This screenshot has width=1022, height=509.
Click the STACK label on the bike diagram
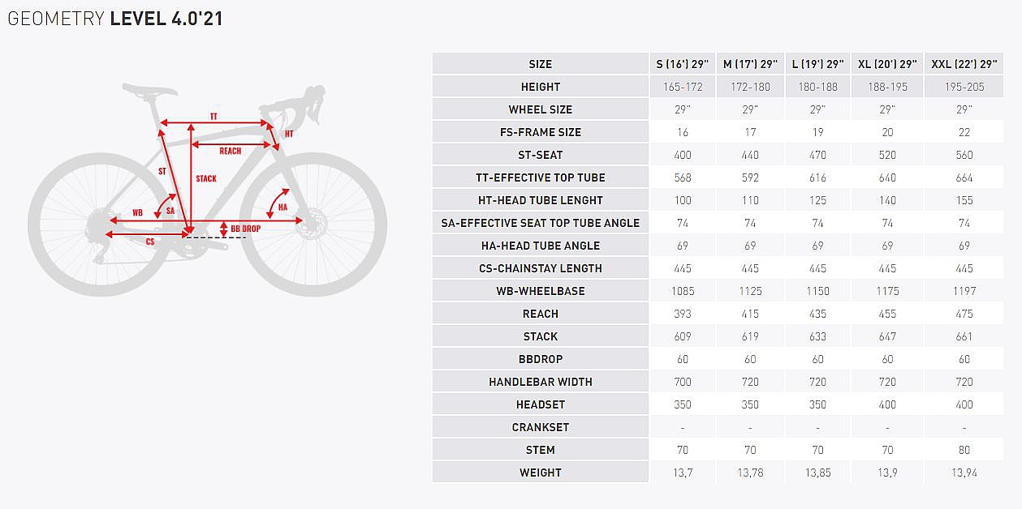tap(206, 178)
